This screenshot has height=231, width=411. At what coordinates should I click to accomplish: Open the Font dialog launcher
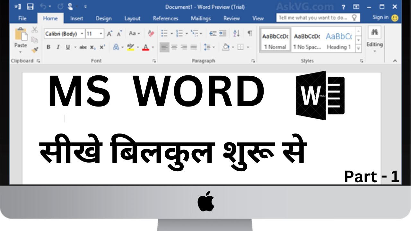coord(153,61)
